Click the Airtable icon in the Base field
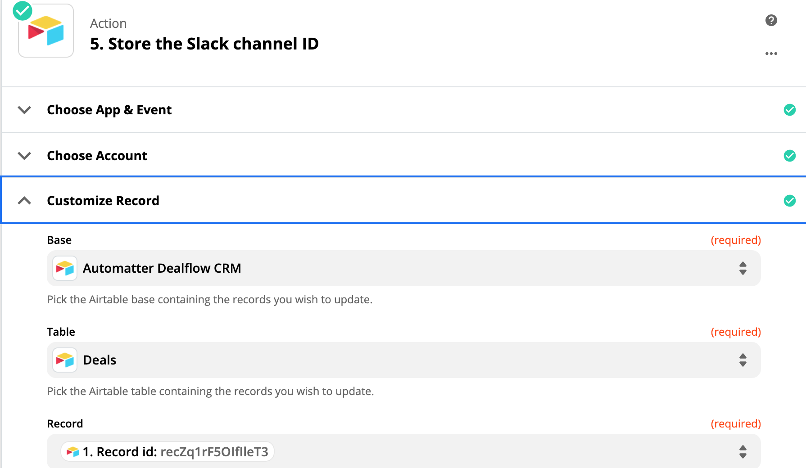 pos(65,268)
